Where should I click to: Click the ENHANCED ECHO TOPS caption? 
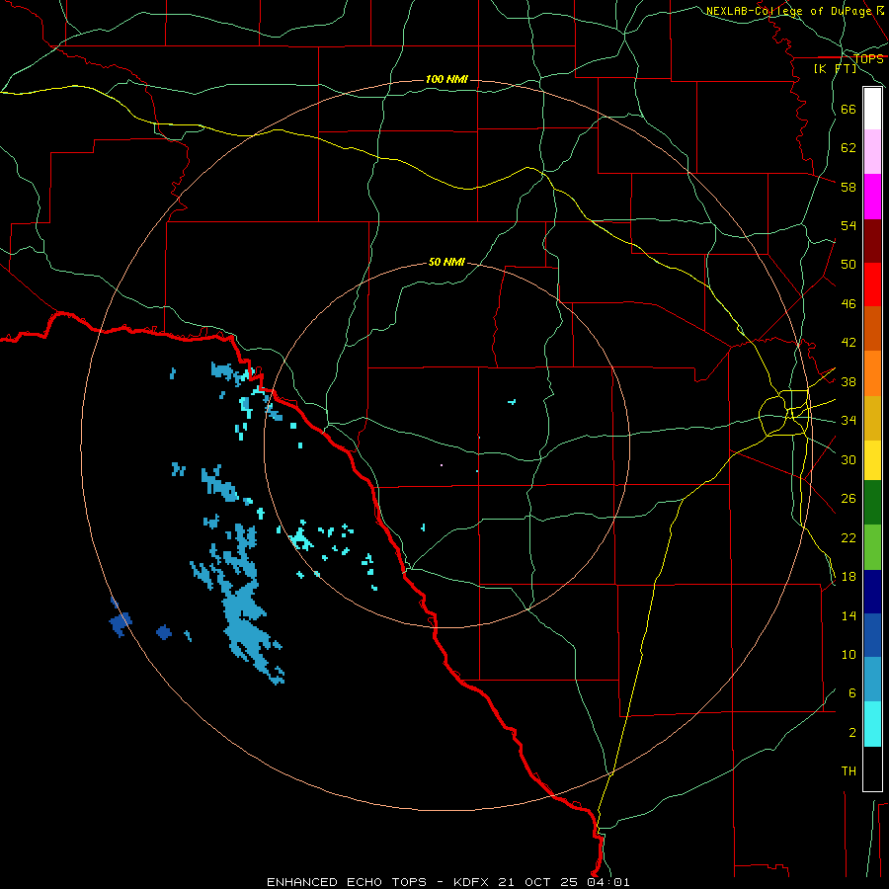pyautogui.click(x=347, y=882)
